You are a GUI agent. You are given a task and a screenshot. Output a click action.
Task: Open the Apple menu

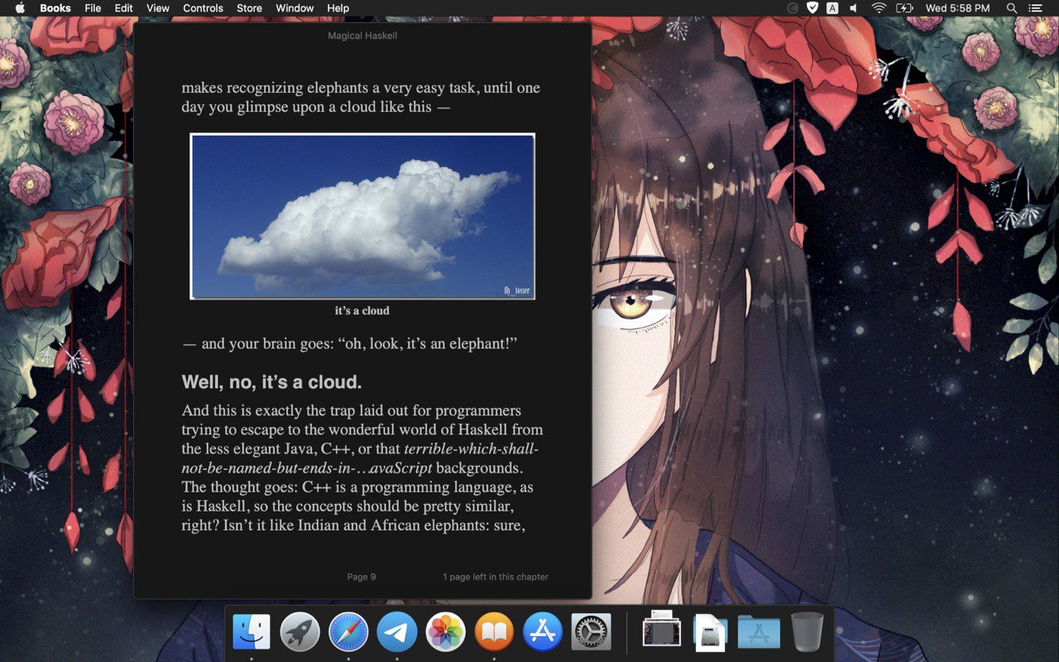20,8
